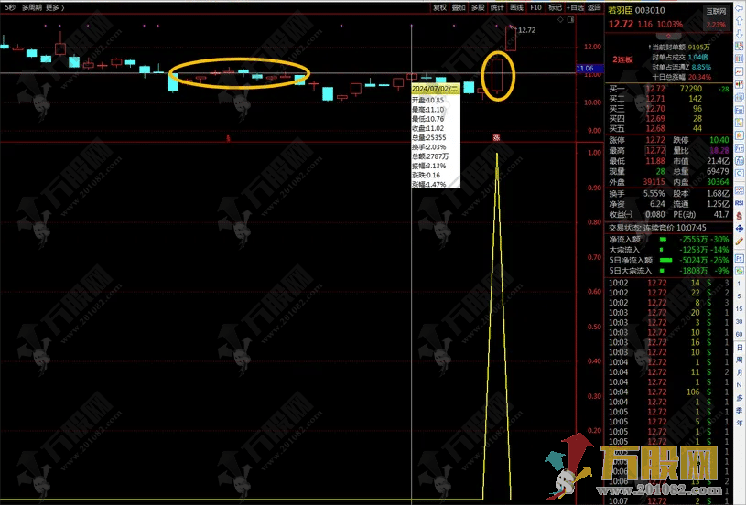Open the 多周期 menu
The width and height of the screenshot is (746, 505).
[x=32, y=7]
